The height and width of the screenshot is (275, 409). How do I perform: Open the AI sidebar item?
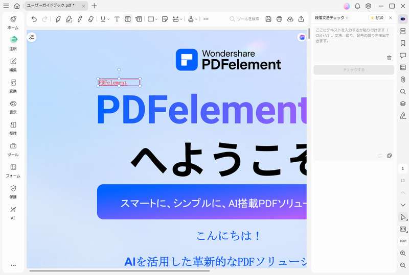tap(13, 213)
